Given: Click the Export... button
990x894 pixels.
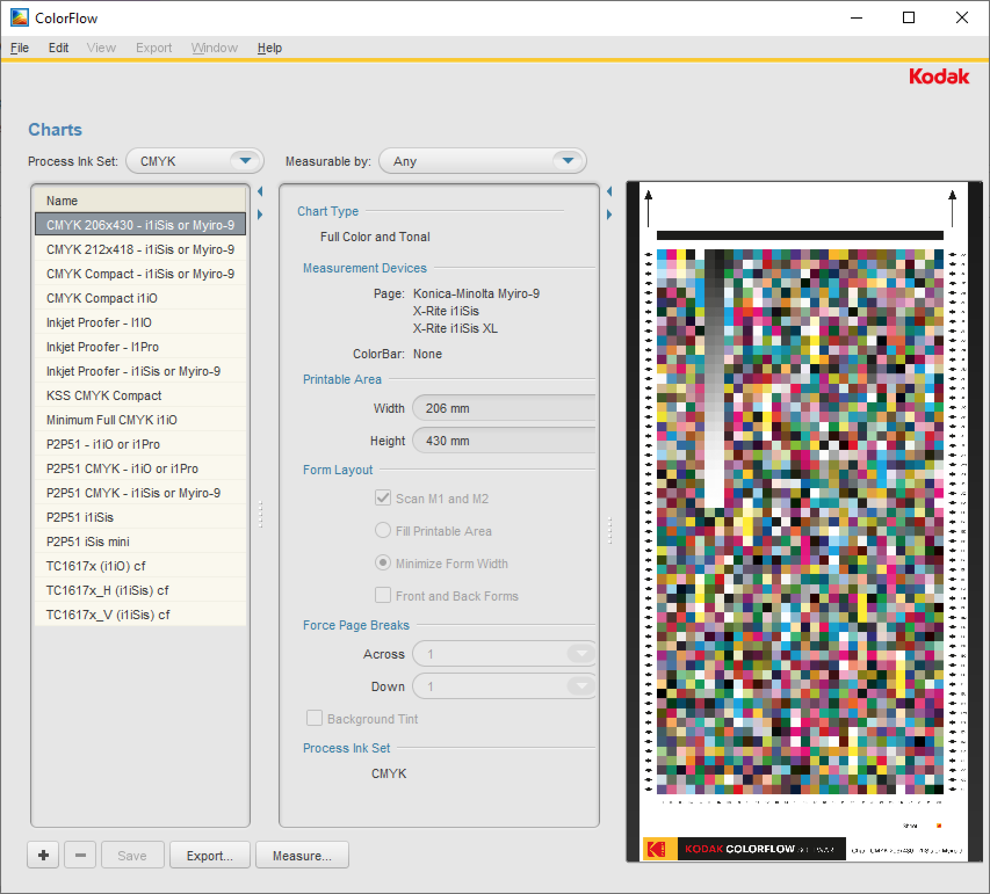Looking at the screenshot, I should 209,855.
